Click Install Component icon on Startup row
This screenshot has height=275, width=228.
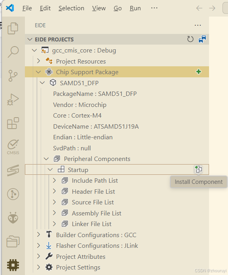point(198,169)
